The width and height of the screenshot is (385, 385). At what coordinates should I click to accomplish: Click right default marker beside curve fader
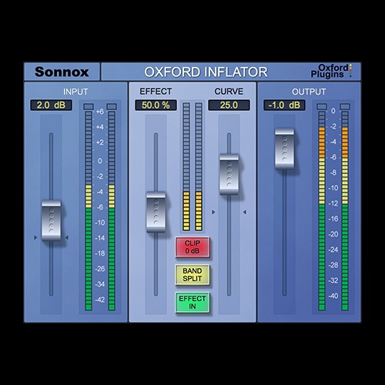pyautogui.click(x=245, y=212)
